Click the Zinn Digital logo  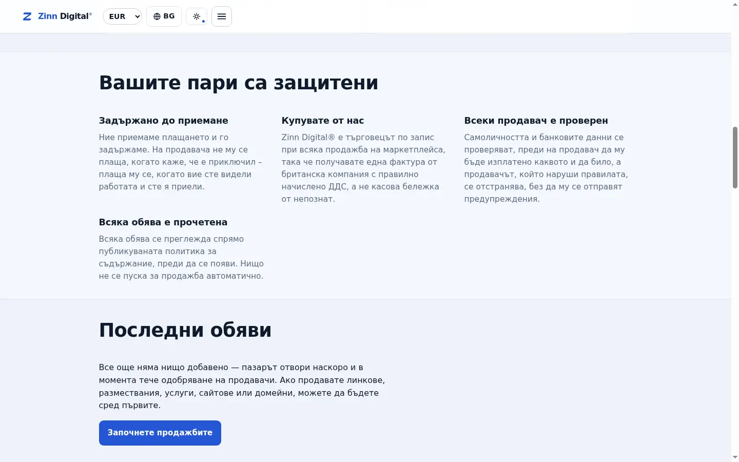pyautogui.click(x=57, y=16)
